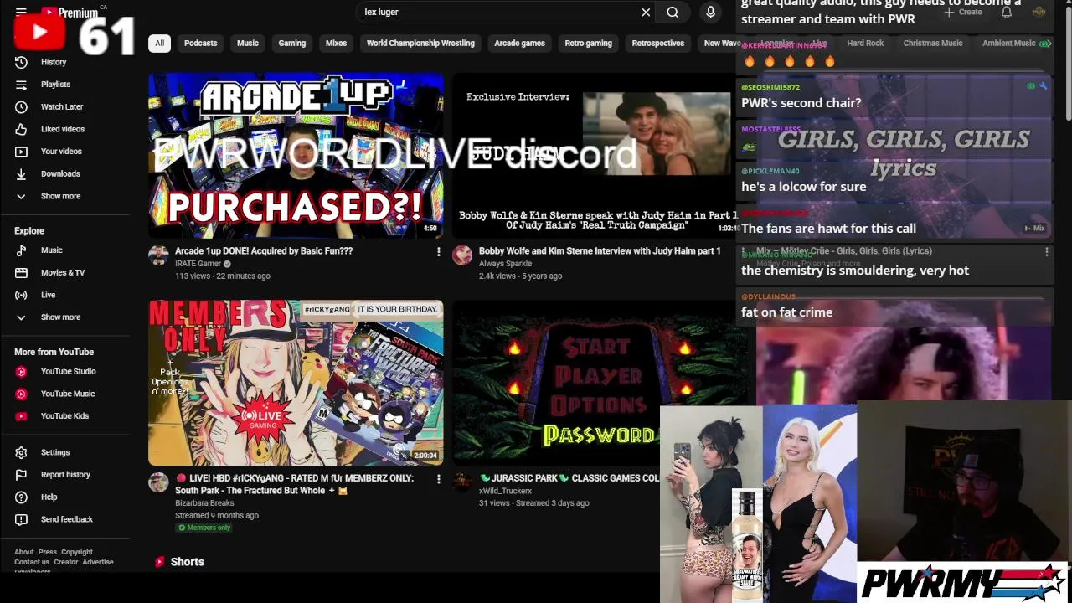Click the IRATE Gamer channel avatar
This screenshot has height=603, width=1072.
[158, 255]
